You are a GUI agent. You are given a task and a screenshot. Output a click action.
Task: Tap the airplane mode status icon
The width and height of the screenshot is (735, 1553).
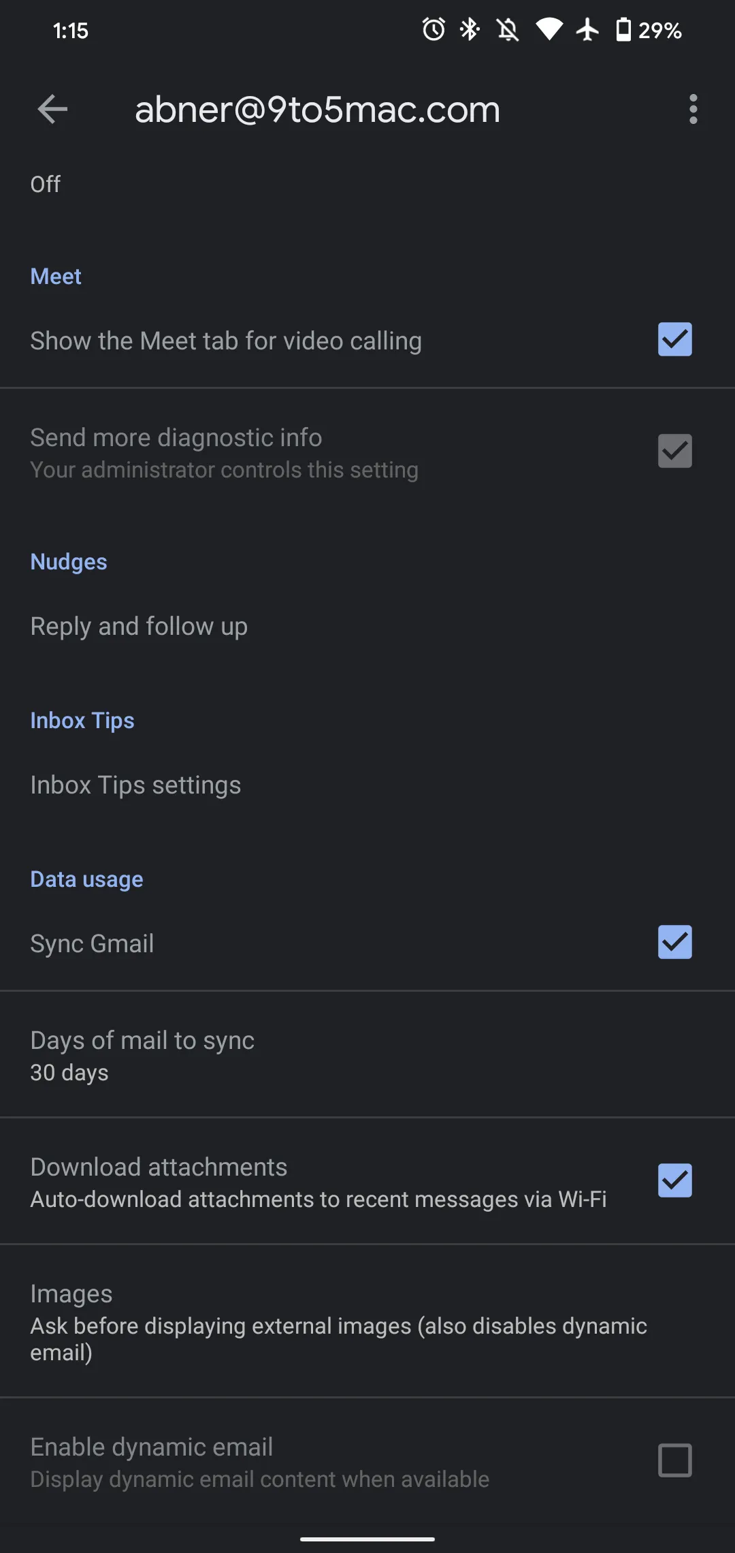pyautogui.click(x=587, y=30)
